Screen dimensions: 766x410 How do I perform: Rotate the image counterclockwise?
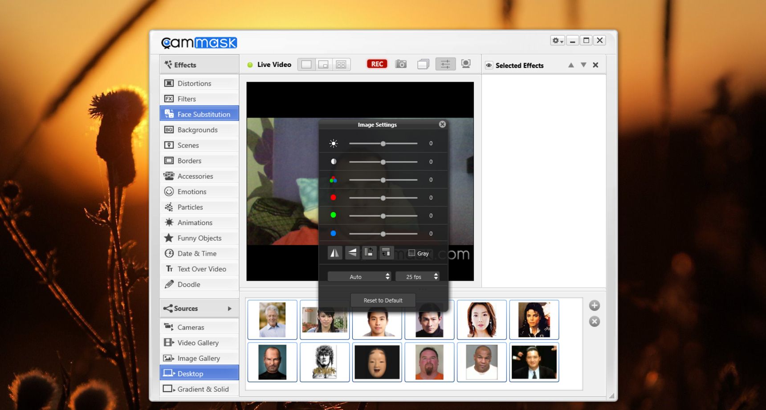click(369, 253)
